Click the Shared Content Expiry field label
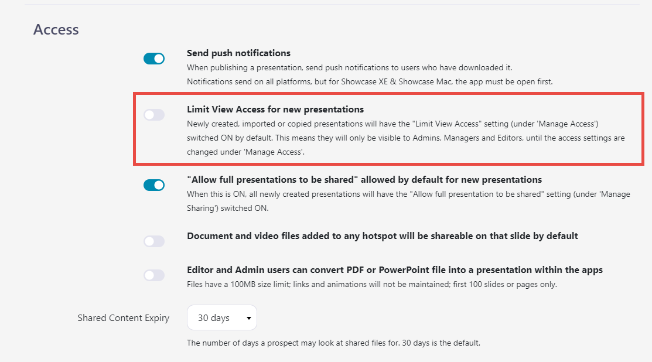 (123, 318)
